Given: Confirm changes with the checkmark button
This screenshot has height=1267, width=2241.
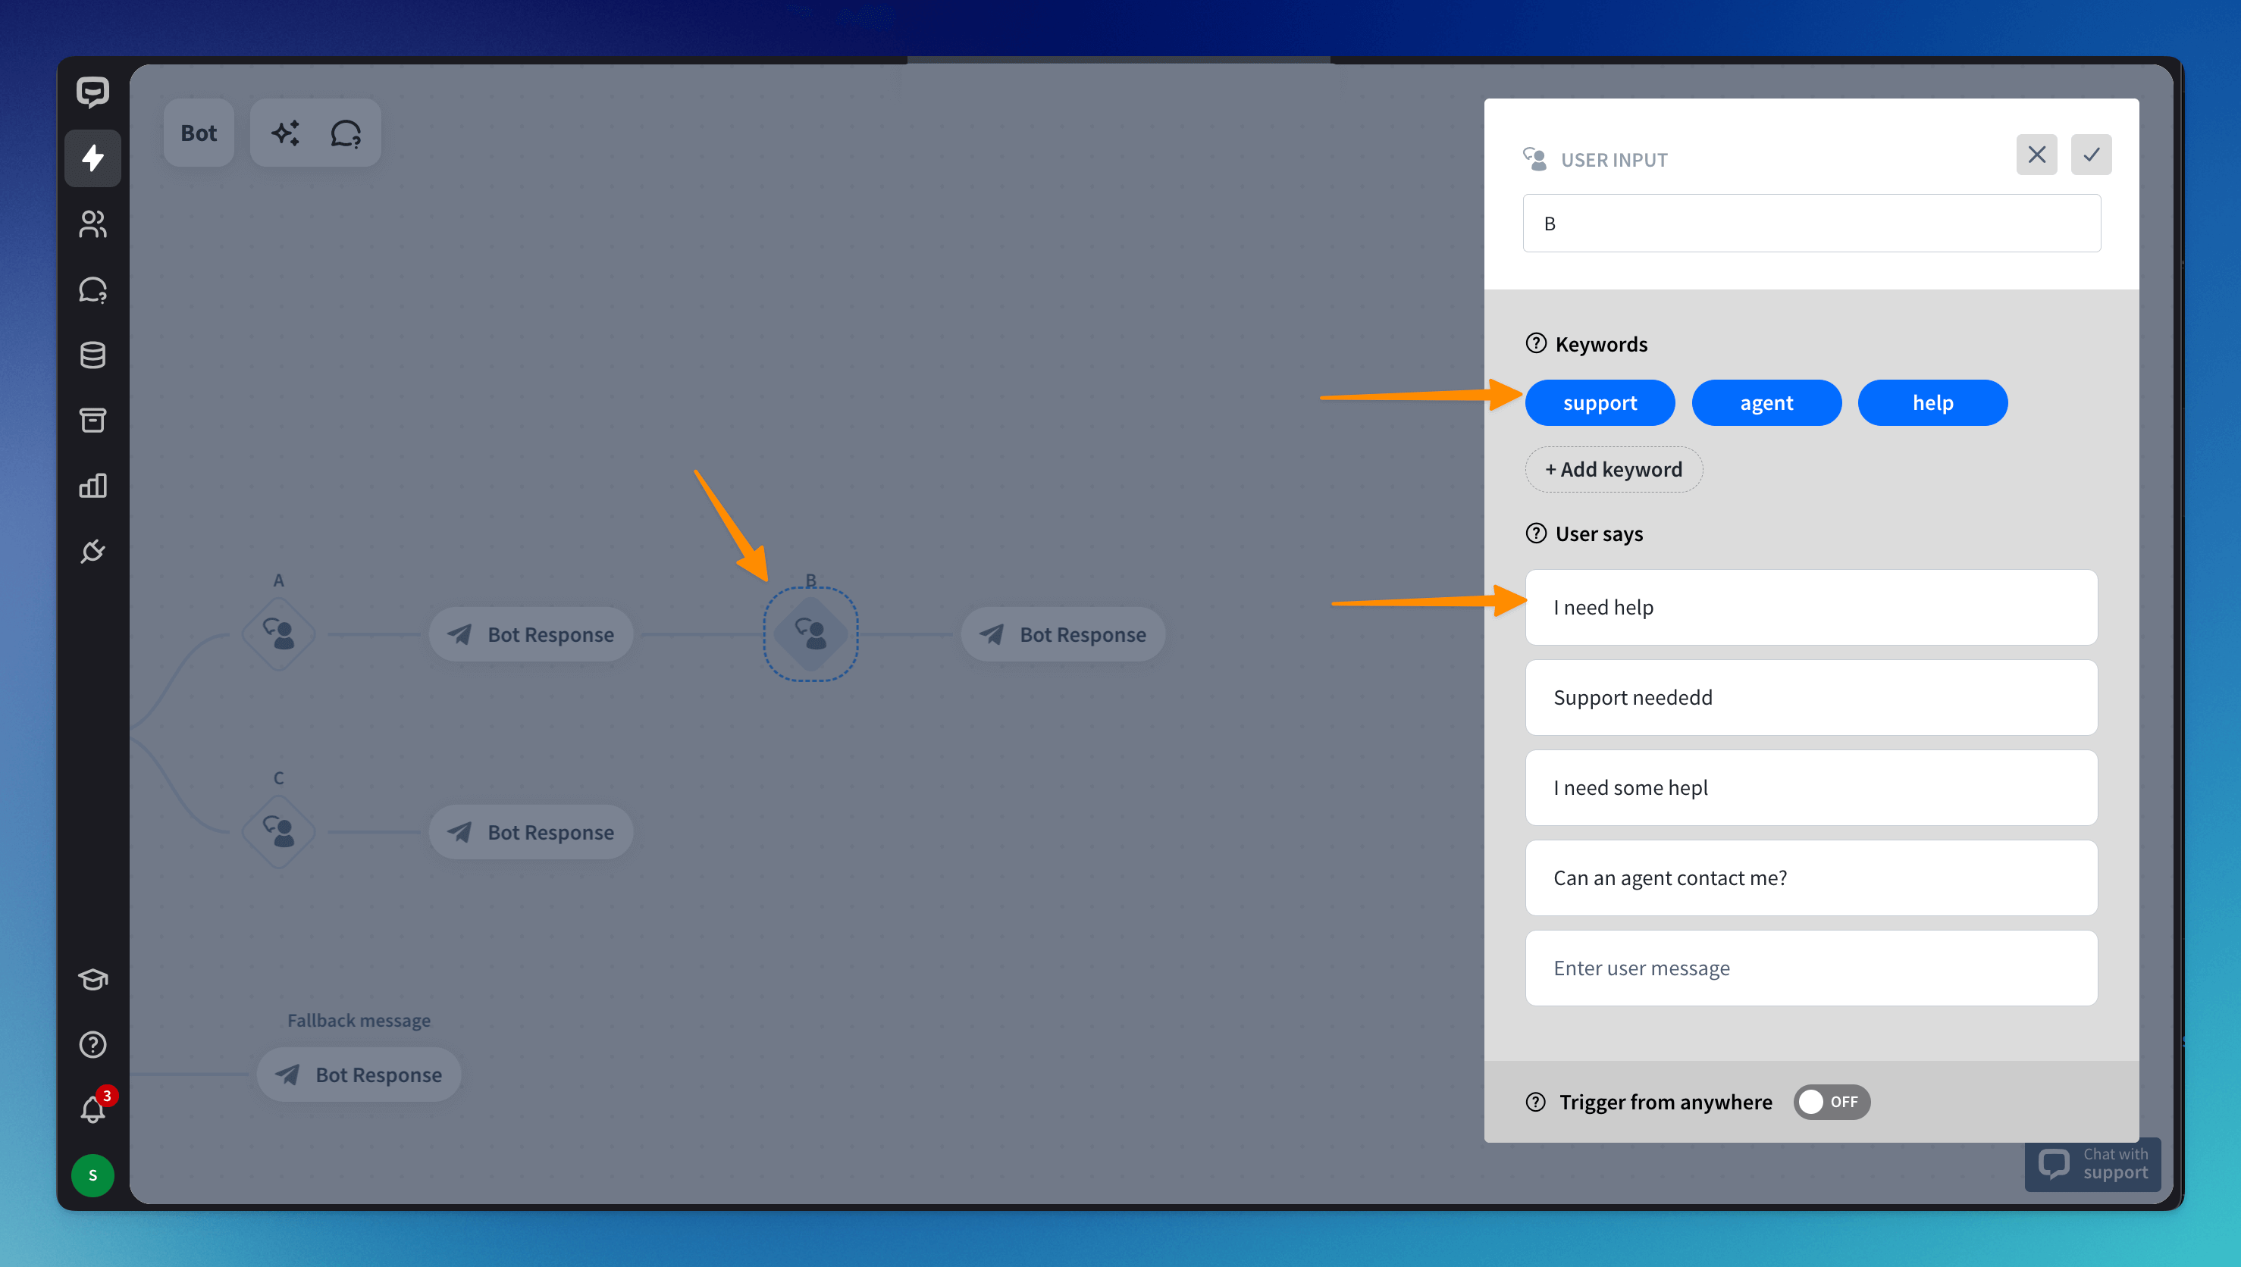Looking at the screenshot, I should coord(2090,155).
